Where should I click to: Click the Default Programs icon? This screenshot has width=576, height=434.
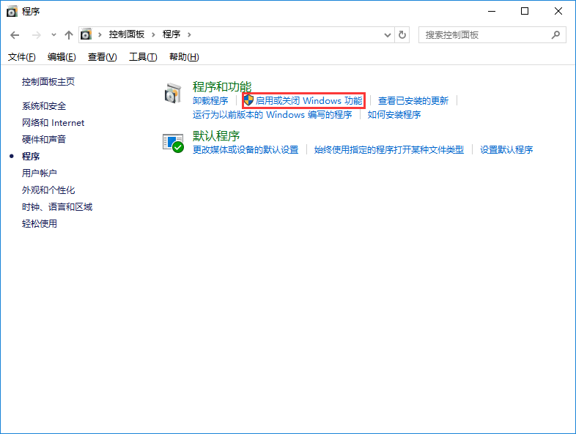click(173, 142)
